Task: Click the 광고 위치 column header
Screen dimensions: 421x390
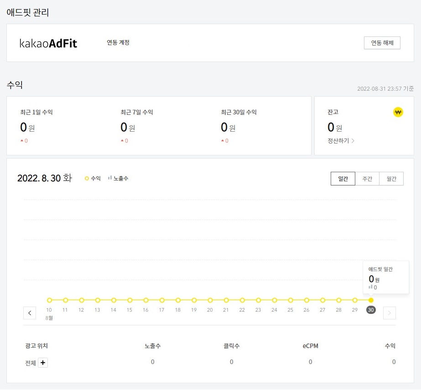Action: click(x=36, y=346)
